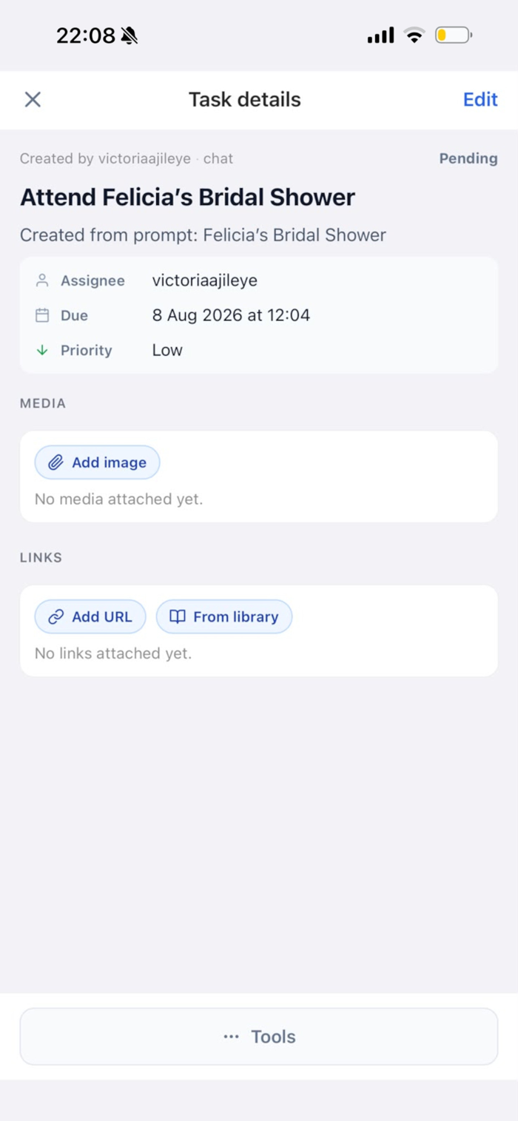The image size is (518, 1121).
Task: Click the open book icon in From library
Action: click(178, 617)
